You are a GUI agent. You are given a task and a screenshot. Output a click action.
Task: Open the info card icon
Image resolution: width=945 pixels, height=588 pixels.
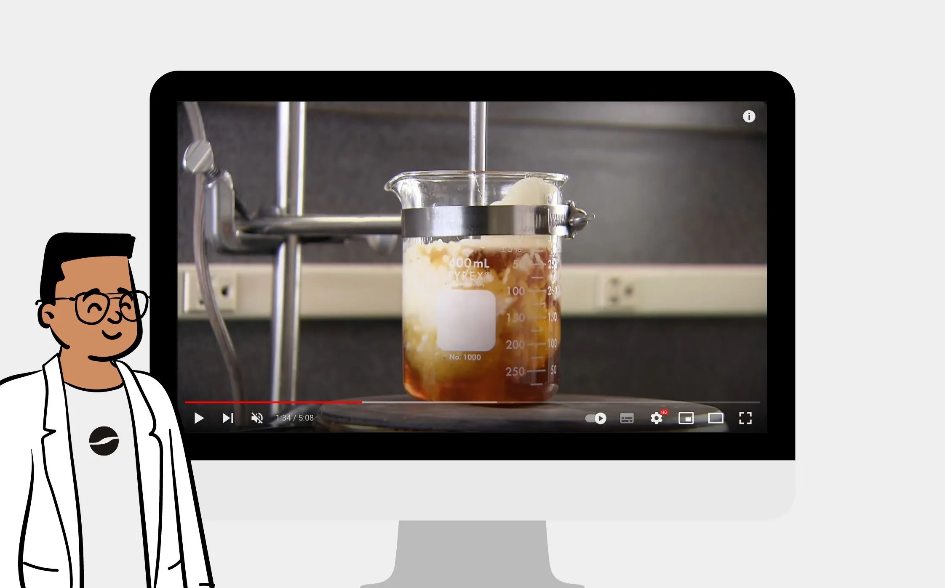[x=749, y=117]
